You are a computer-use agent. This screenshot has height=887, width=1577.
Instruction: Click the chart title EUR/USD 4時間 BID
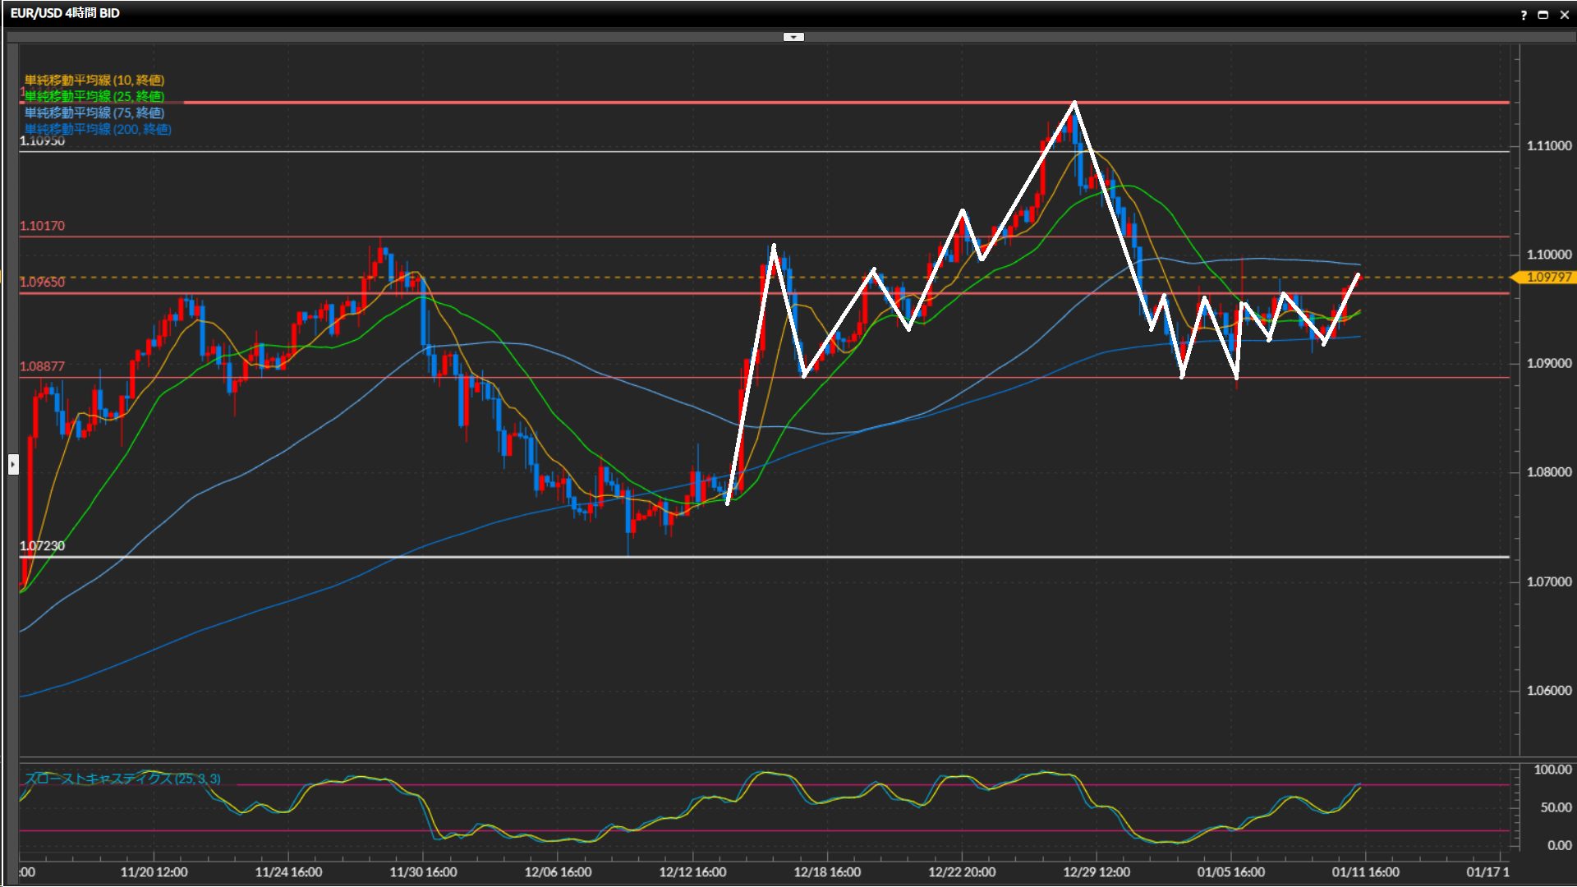pos(65,13)
